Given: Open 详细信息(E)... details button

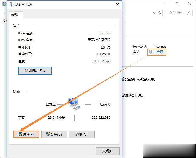Looking at the screenshot, I should point(35,71).
